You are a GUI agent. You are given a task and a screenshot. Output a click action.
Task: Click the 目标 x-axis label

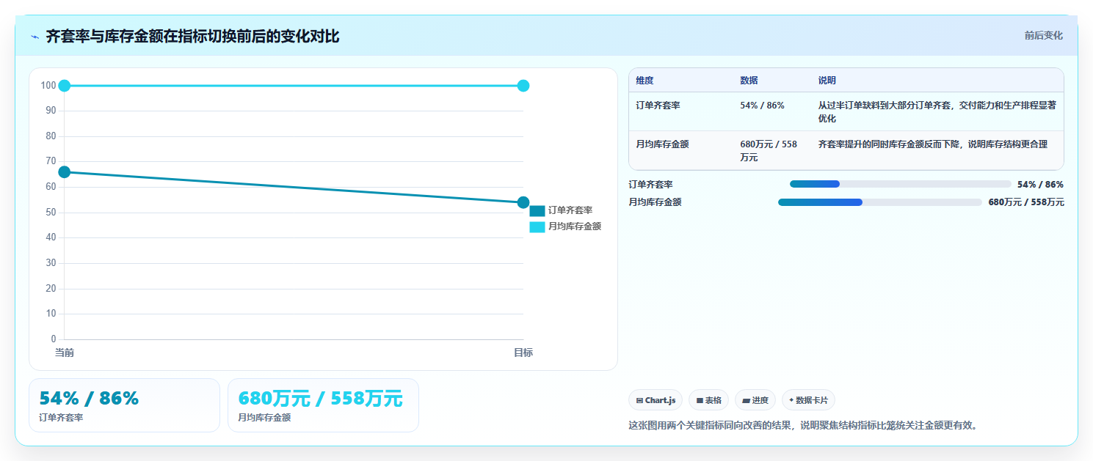click(523, 353)
